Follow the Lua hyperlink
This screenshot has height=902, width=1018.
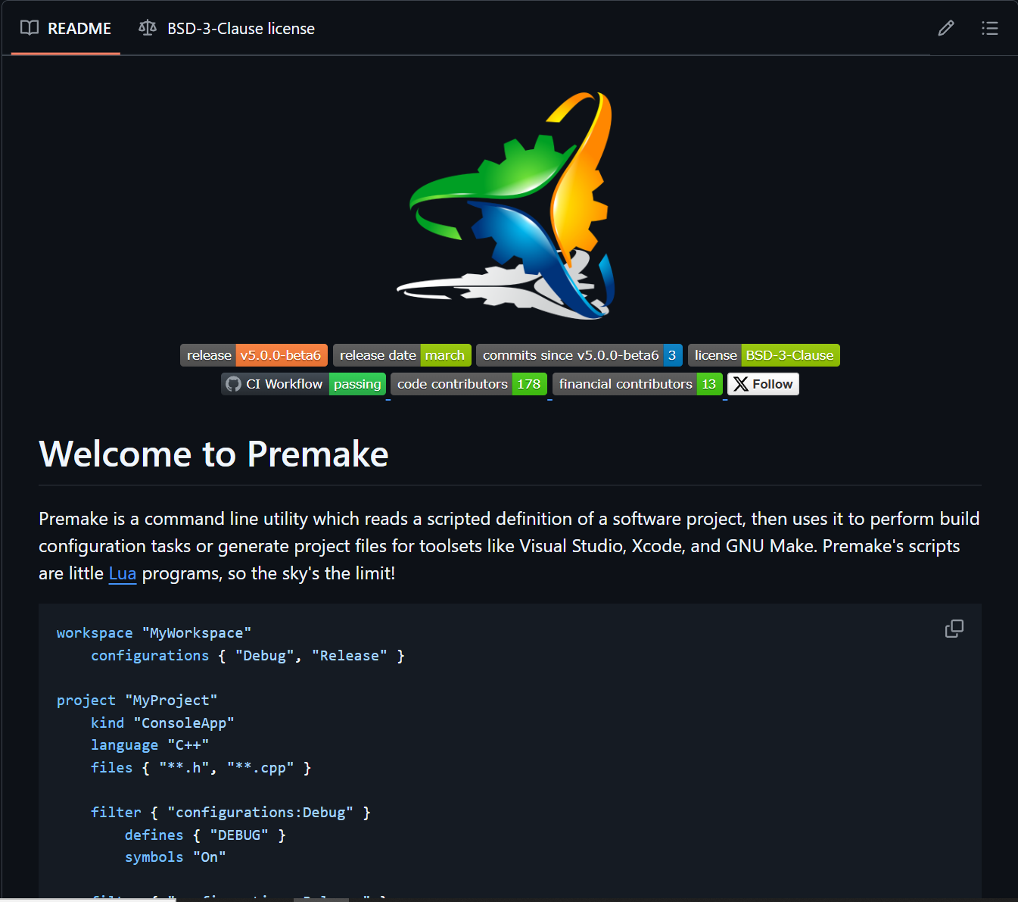coord(123,573)
